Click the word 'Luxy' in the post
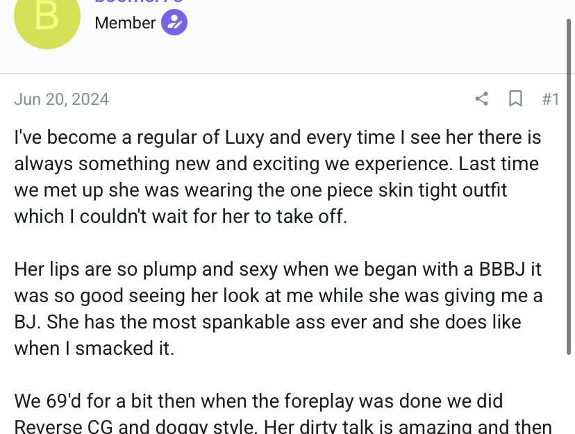Image resolution: width=575 pixels, height=434 pixels. point(244,137)
